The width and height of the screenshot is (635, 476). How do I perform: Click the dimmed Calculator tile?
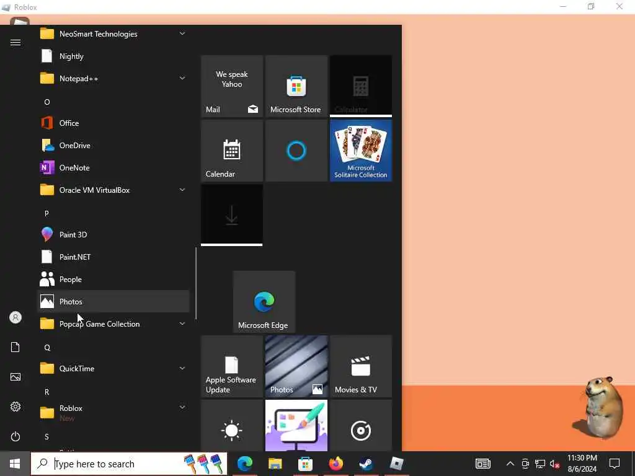point(361,86)
